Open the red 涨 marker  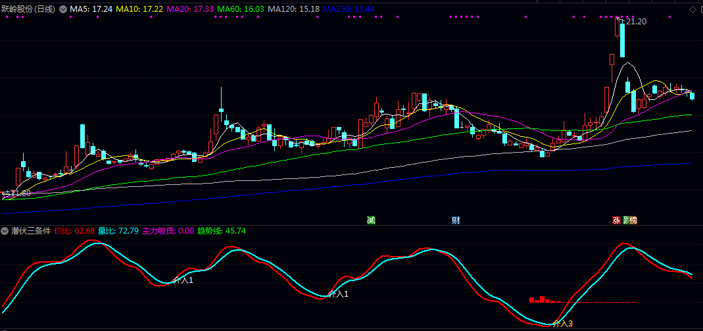(x=616, y=220)
